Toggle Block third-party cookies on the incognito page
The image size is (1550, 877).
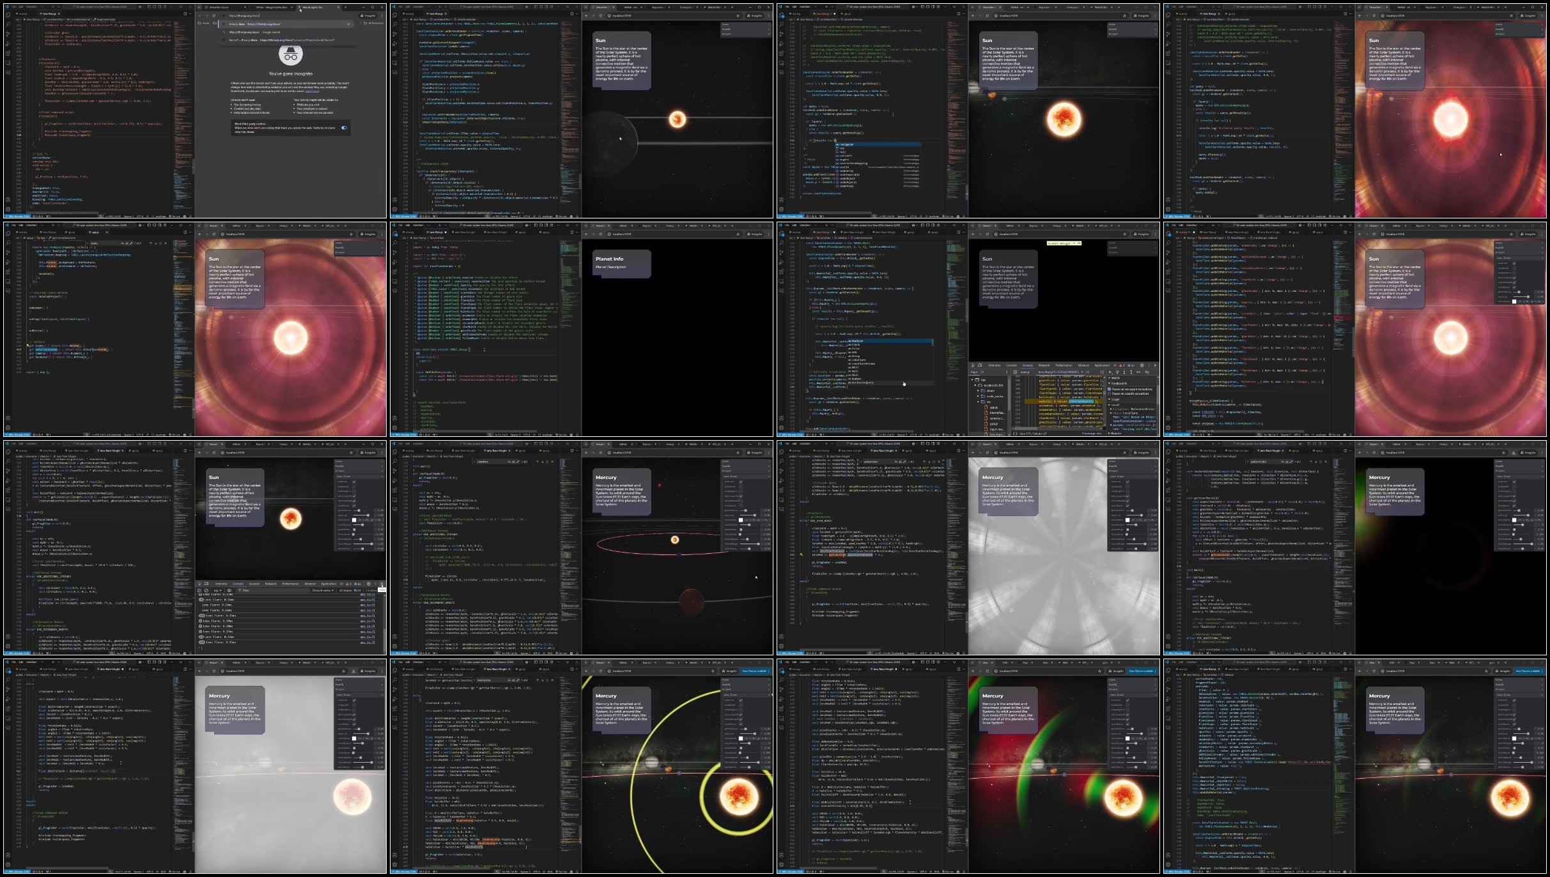345,128
